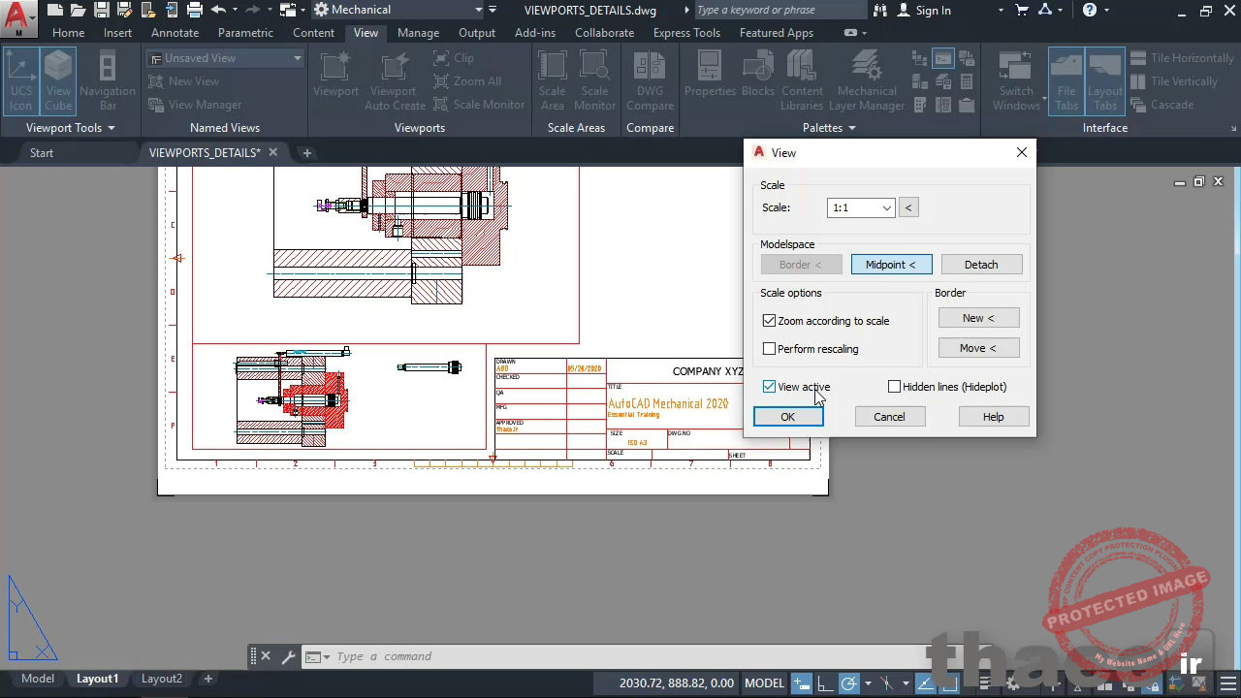Click the command line customize wrench icon
Image resolution: width=1241 pixels, height=698 pixels.
[x=288, y=656]
